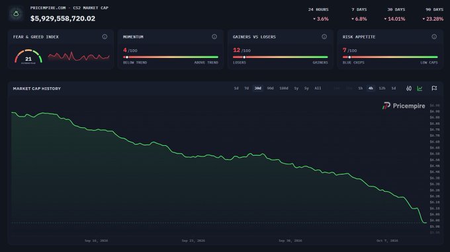Open Risk Appetite info icon
The height and width of the screenshot is (252, 450).
point(434,37)
